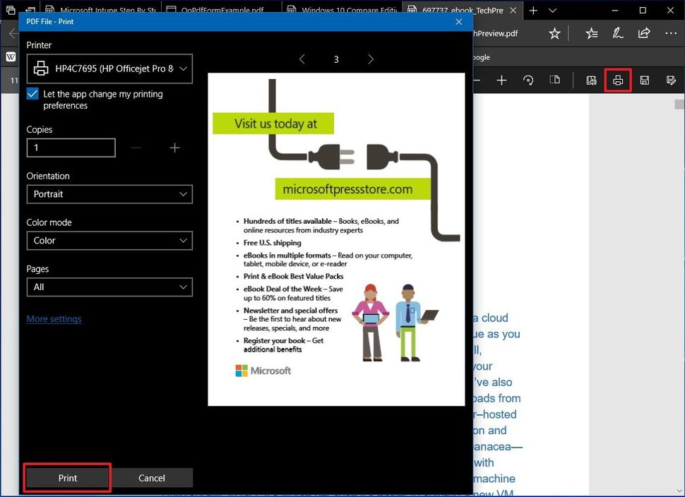The image size is (685, 497).
Task: Uncheck Let the app change my printing preferences
Action: (32, 93)
